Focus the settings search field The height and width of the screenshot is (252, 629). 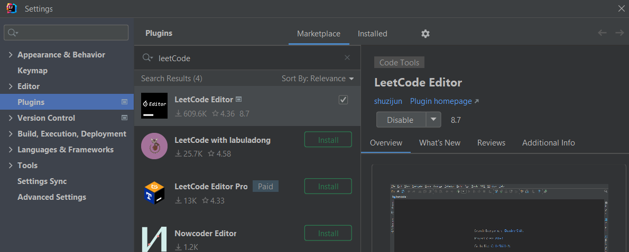pyautogui.click(x=66, y=32)
